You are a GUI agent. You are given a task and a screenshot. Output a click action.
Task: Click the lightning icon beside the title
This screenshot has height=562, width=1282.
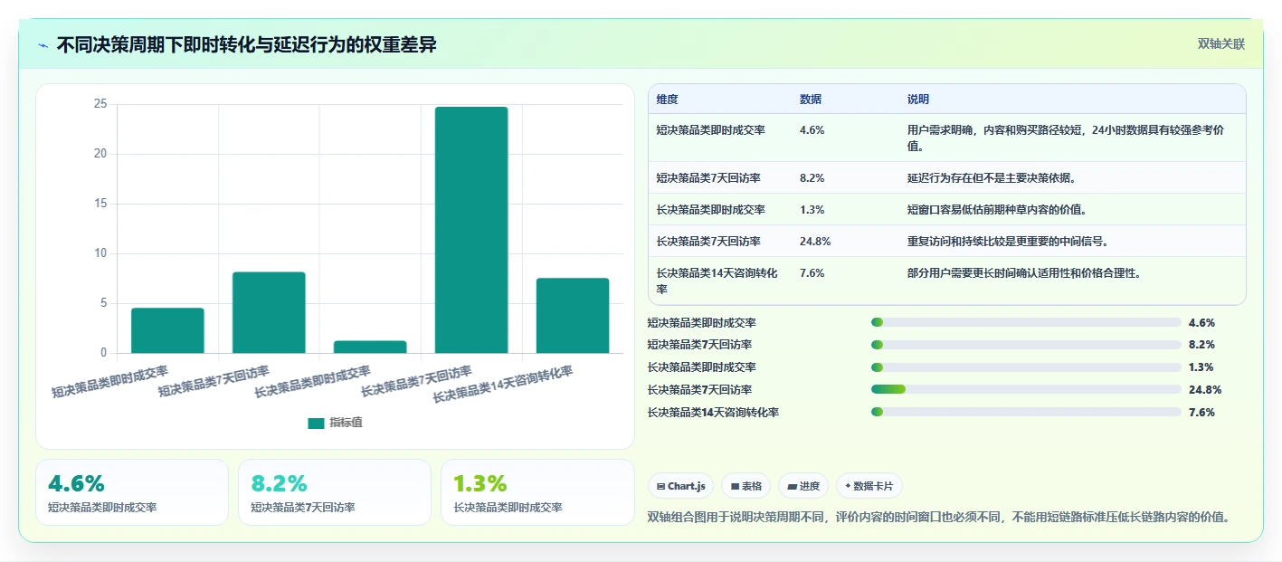[x=43, y=45]
